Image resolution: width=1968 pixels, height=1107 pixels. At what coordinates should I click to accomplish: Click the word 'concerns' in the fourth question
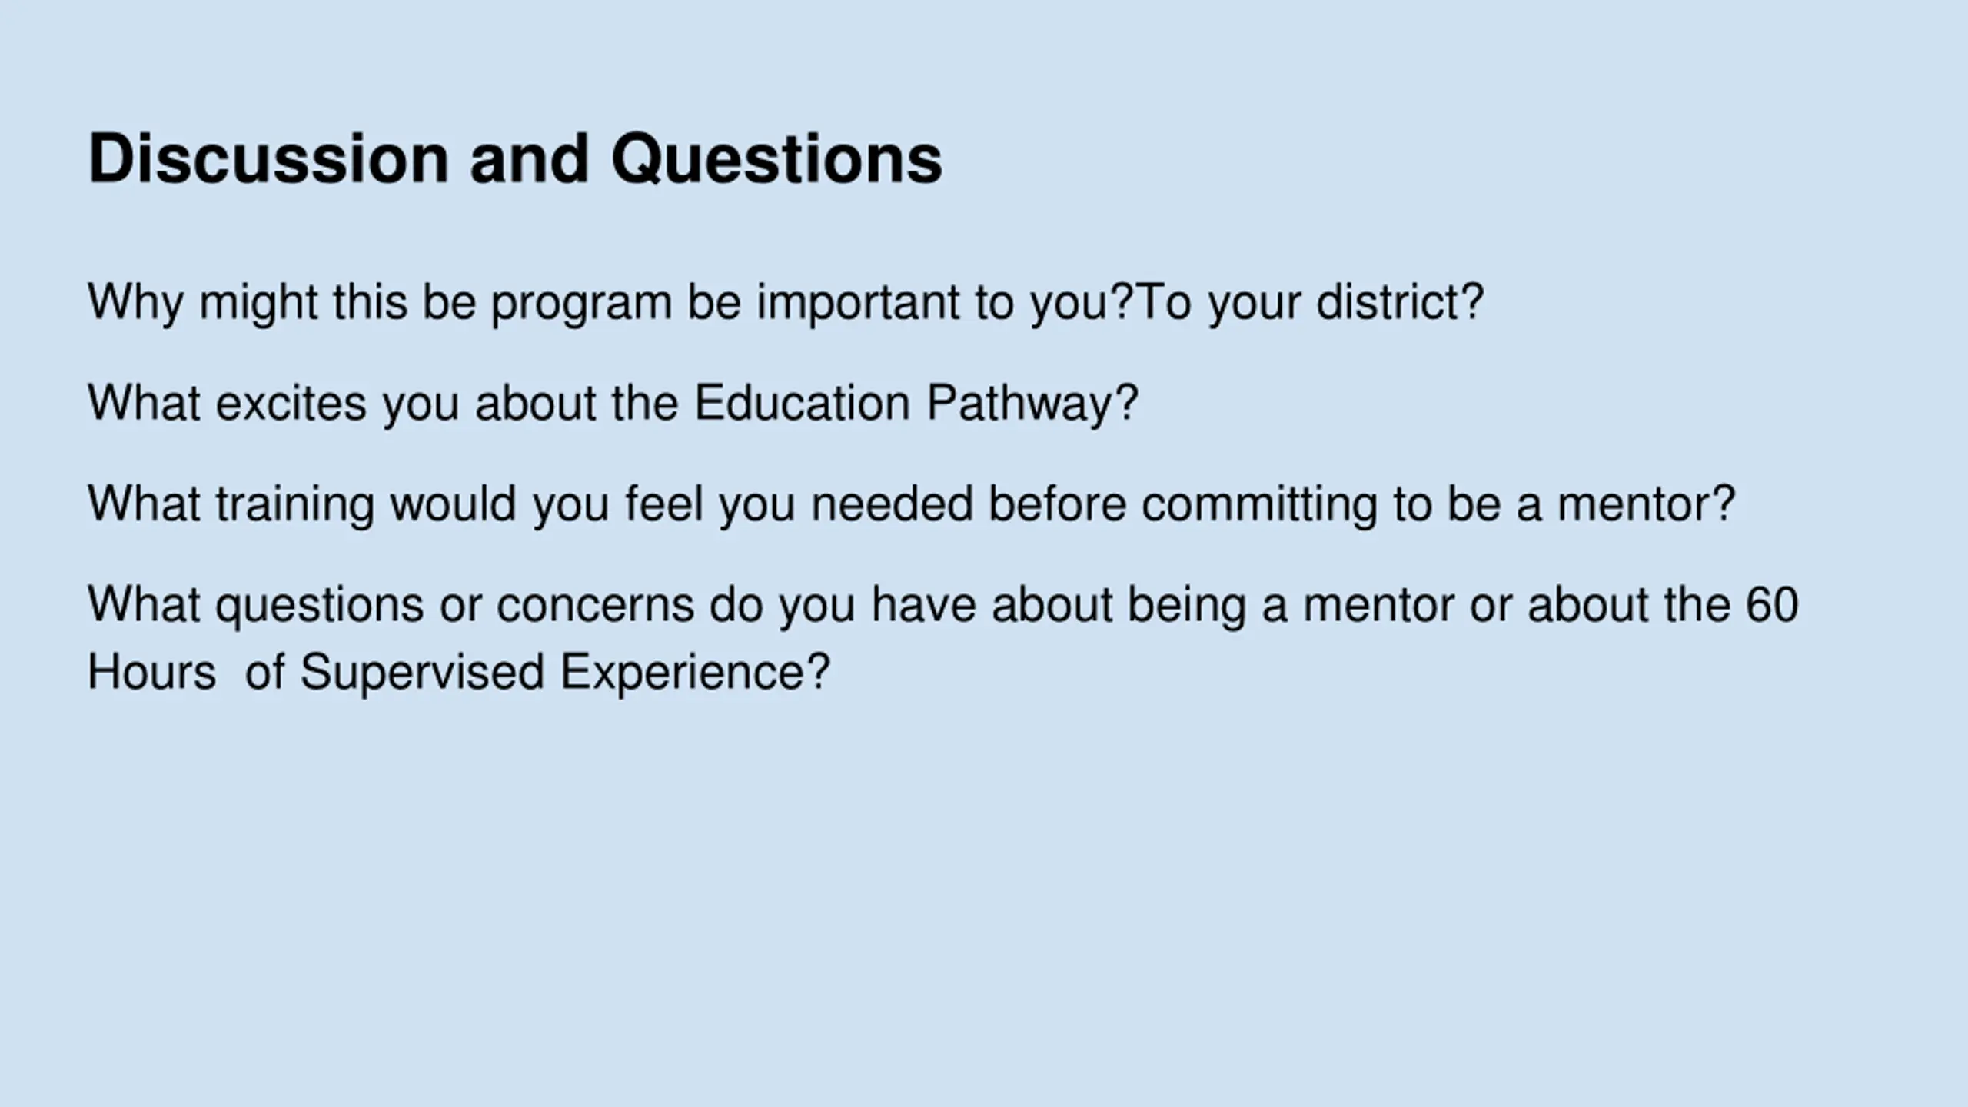point(595,606)
